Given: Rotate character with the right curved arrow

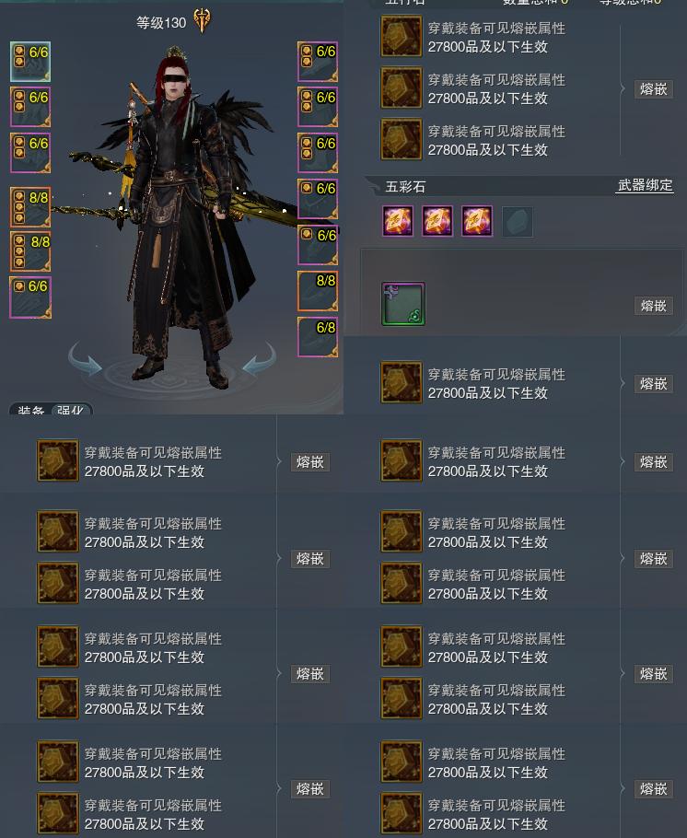Looking at the screenshot, I should pyautogui.click(x=259, y=359).
